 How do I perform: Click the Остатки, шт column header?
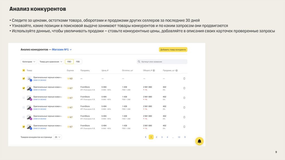pyautogui.click(x=127, y=70)
